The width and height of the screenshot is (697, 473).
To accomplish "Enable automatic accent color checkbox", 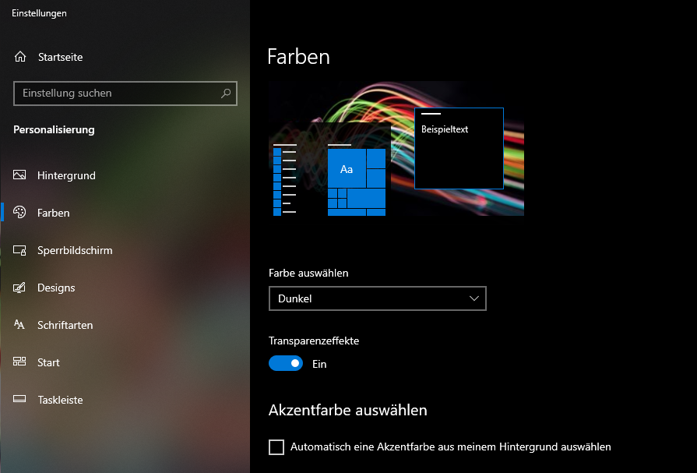I will point(276,447).
